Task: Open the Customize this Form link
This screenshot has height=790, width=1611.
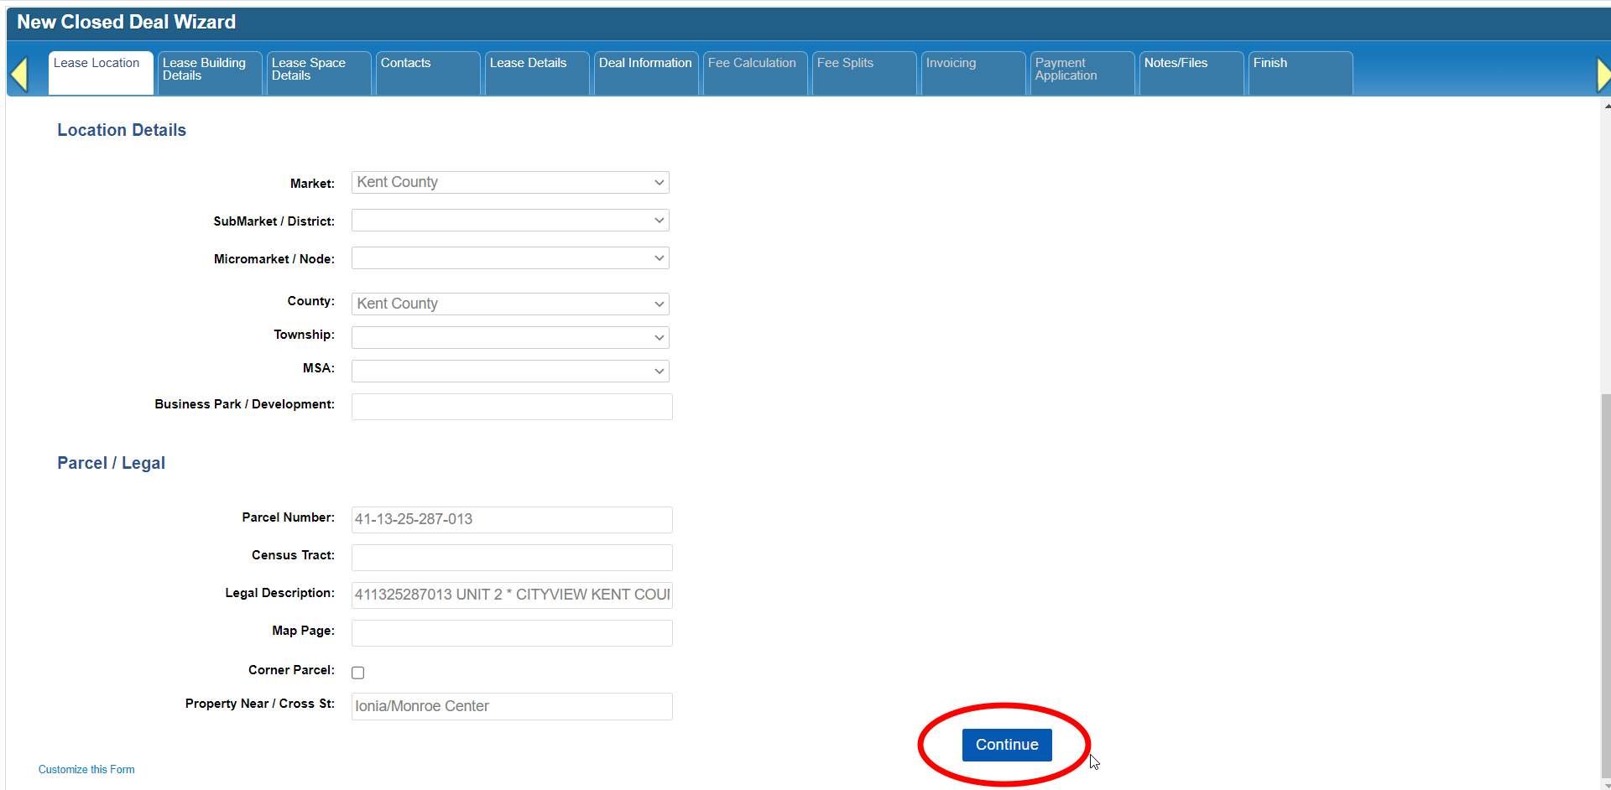Action: (x=86, y=769)
